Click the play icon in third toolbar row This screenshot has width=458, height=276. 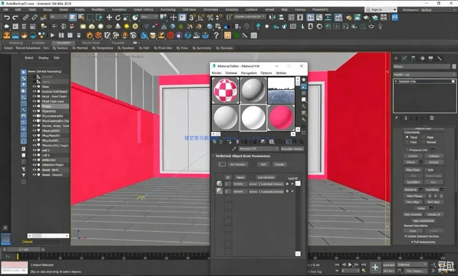pos(53,35)
